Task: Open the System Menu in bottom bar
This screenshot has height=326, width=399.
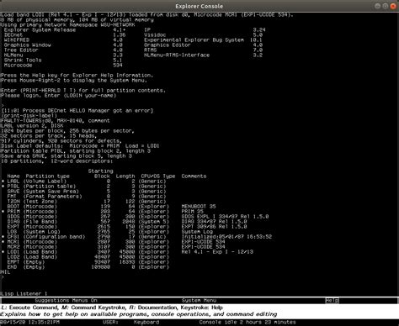Action: click(x=199, y=301)
